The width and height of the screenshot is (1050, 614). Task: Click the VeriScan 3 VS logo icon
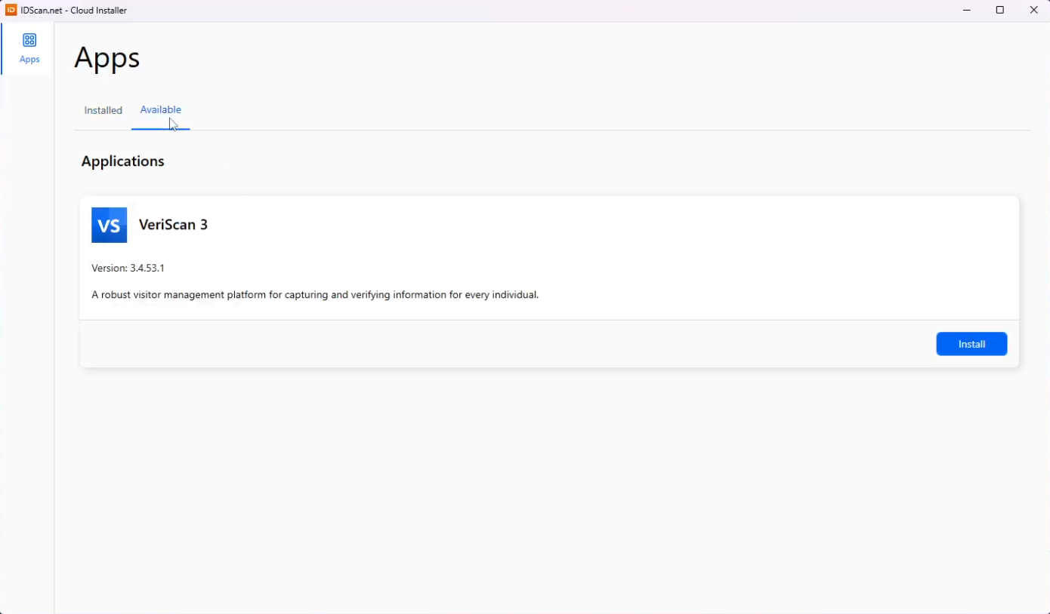(110, 225)
